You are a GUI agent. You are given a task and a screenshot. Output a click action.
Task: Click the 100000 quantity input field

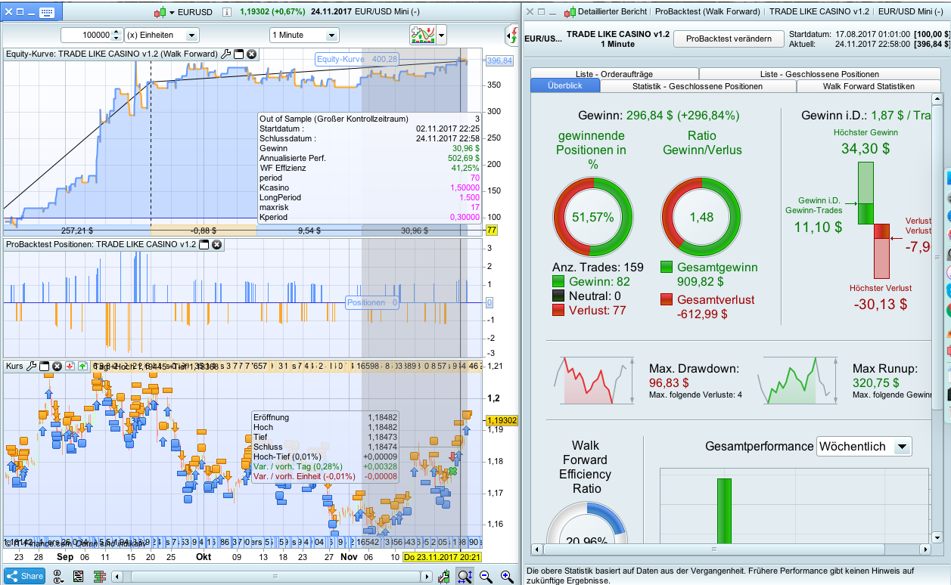85,35
